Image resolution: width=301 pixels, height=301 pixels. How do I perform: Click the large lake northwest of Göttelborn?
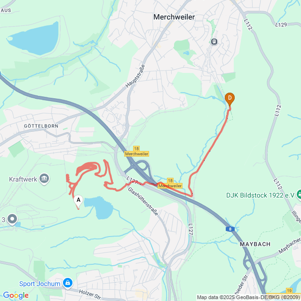click(x=34, y=40)
